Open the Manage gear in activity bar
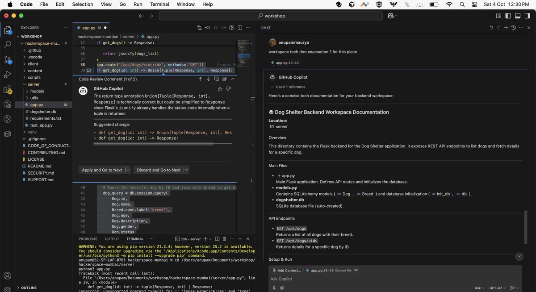This screenshot has width=536, height=292. [x=7, y=289]
